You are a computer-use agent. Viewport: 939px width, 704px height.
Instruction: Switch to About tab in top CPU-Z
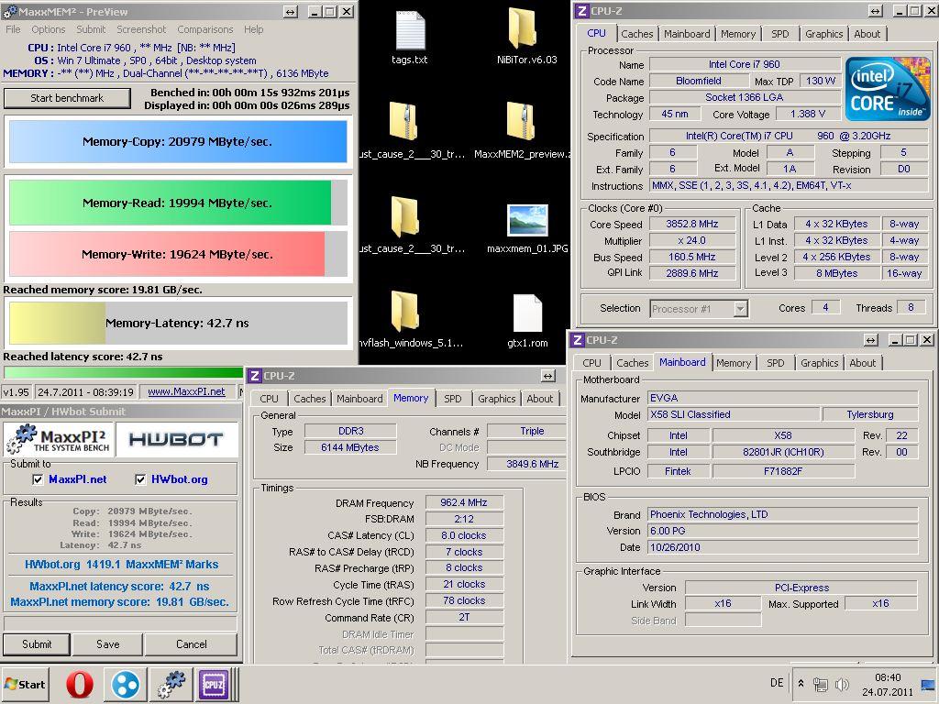point(867,34)
